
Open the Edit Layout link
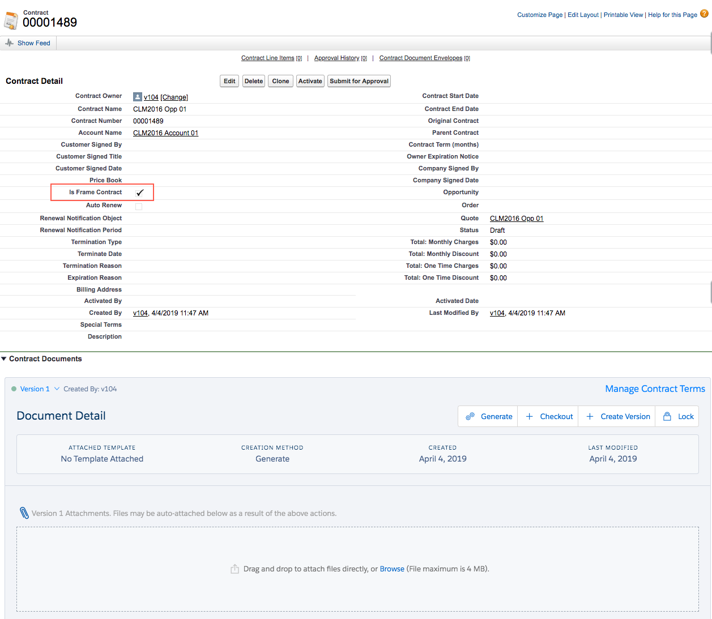583,15
